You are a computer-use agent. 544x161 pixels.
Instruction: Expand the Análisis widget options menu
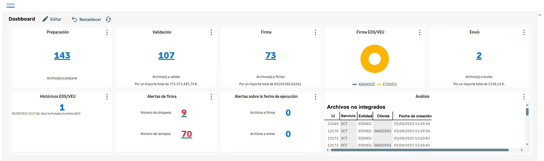524,97
